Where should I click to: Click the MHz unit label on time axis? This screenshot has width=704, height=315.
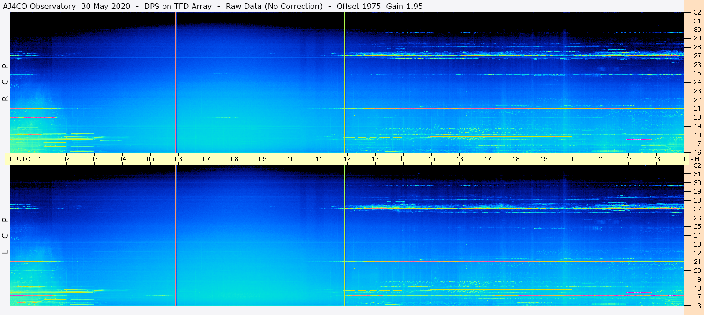pos(695,159)
